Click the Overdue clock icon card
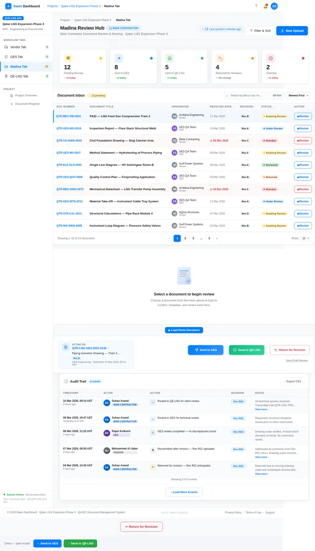The image size is (315, 551). [x=271, y=58]
